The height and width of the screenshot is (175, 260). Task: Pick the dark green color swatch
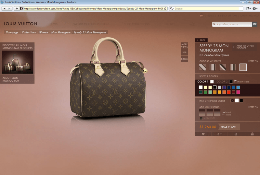pyautogui.click(x=201, y=92)
